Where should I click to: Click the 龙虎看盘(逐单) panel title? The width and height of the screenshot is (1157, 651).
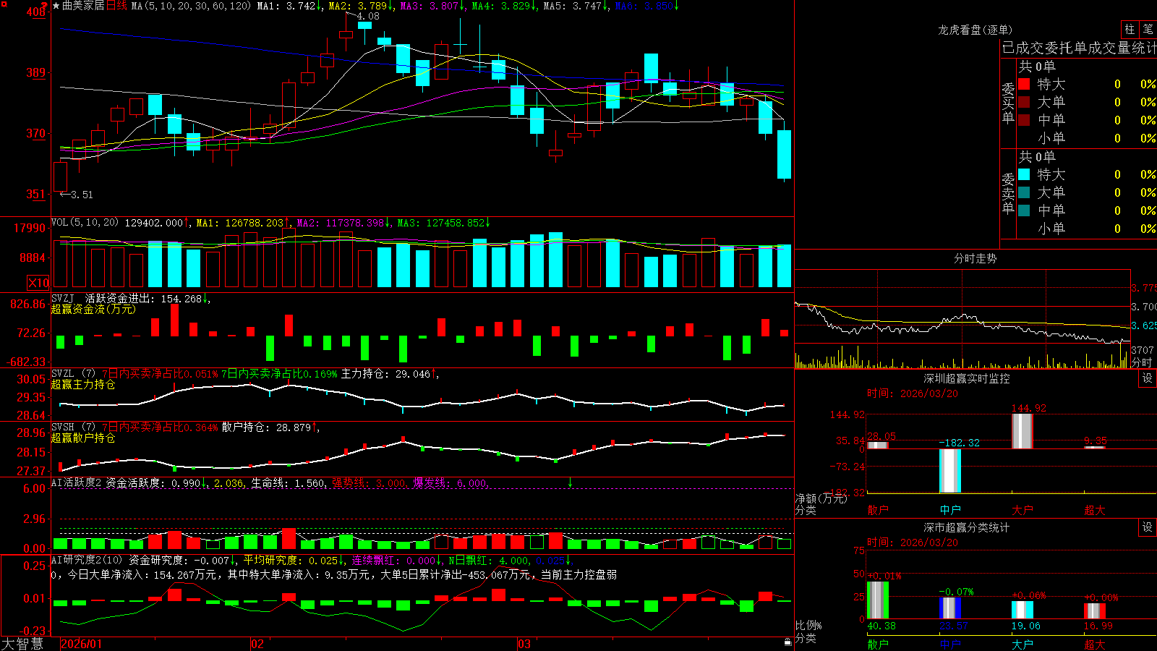coord(975,30)
